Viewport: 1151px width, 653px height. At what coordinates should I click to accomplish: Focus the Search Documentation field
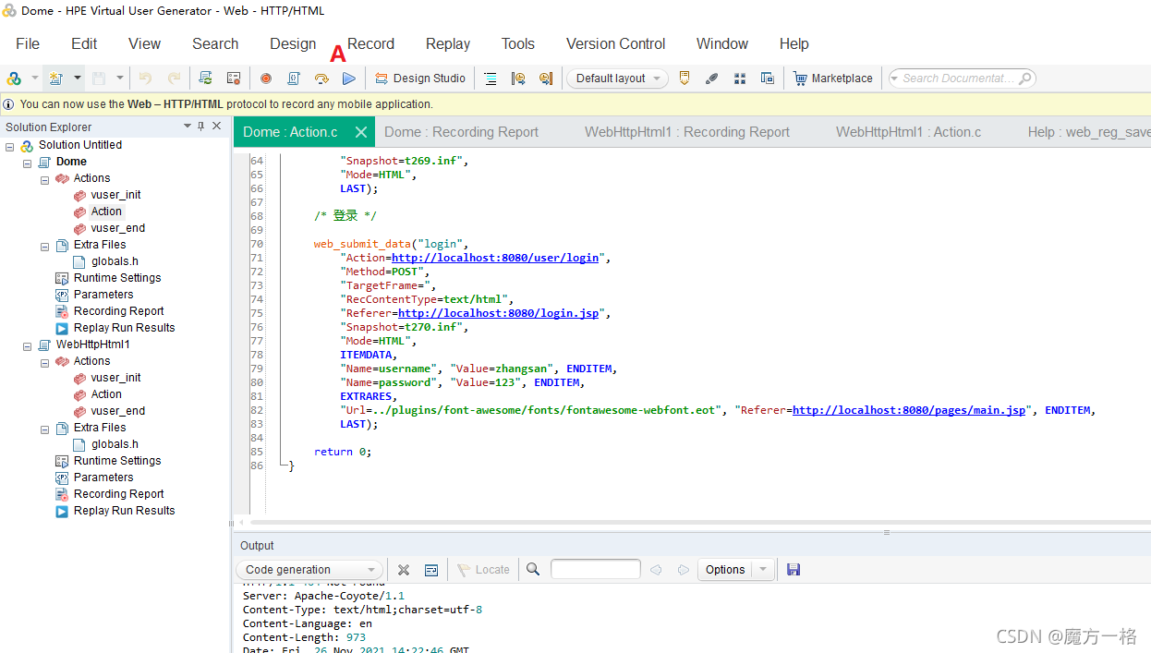pos(962,79)
